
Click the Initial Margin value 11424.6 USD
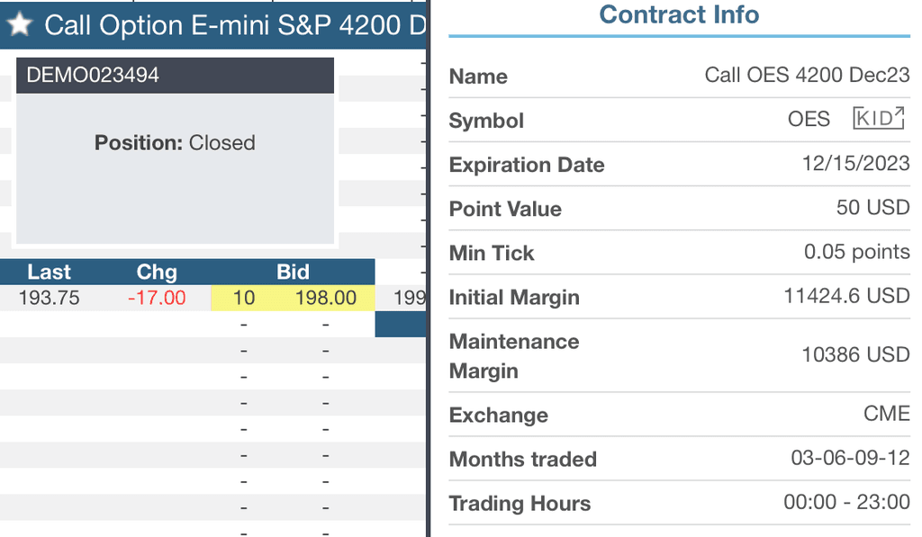coord(845,296)
